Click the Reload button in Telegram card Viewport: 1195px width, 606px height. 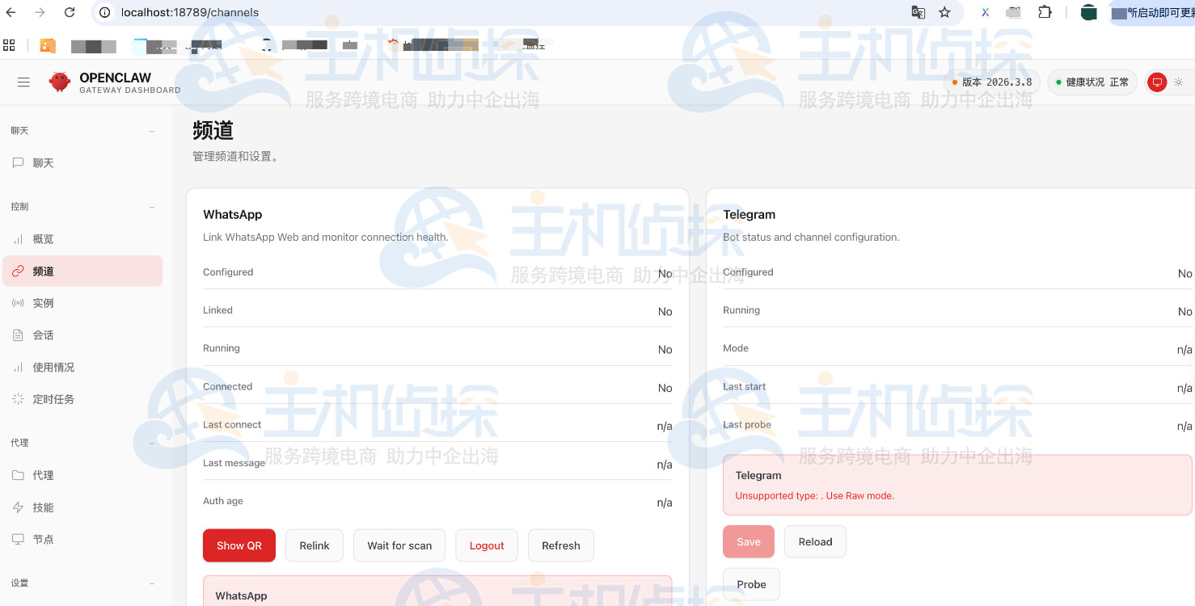tap(815, 541)
